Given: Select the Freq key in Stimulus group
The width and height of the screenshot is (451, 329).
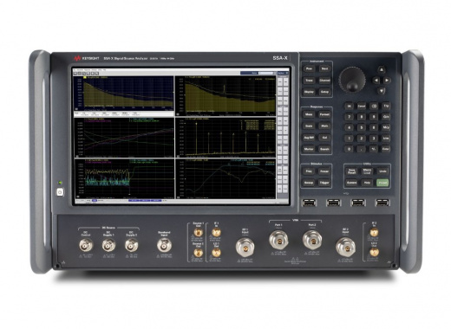Looking at the screenshot, I should click(x=309, y=171).
